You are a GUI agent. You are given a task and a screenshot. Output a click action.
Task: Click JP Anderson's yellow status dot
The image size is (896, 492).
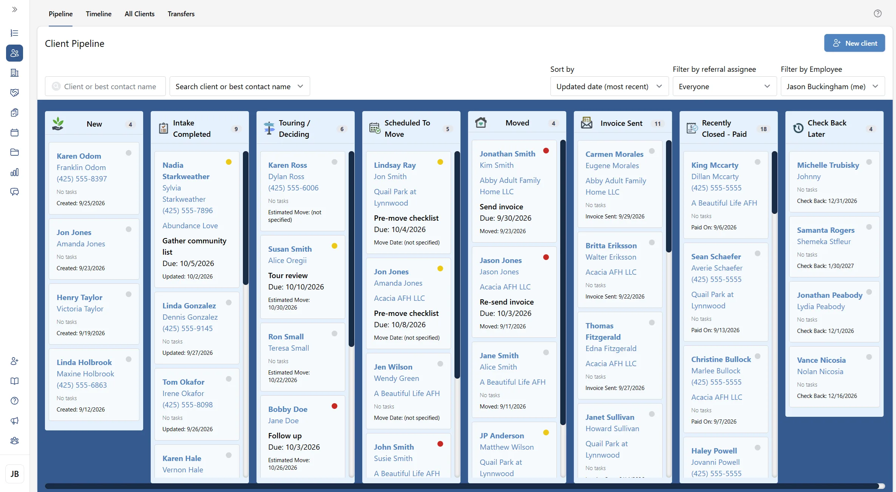click(546, 433)
